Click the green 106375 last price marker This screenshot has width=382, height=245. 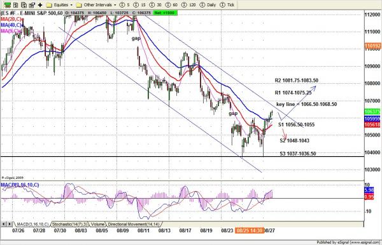coord(372,112)
